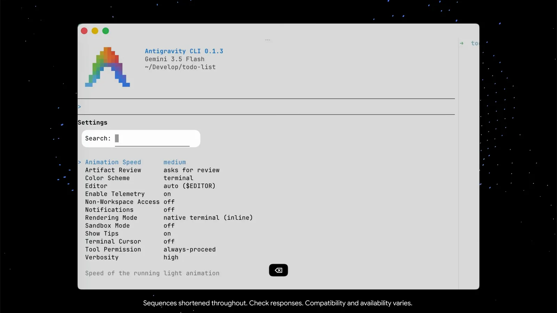Click the 'auto ($EDITOR)' value

click(x=190, y=186)
